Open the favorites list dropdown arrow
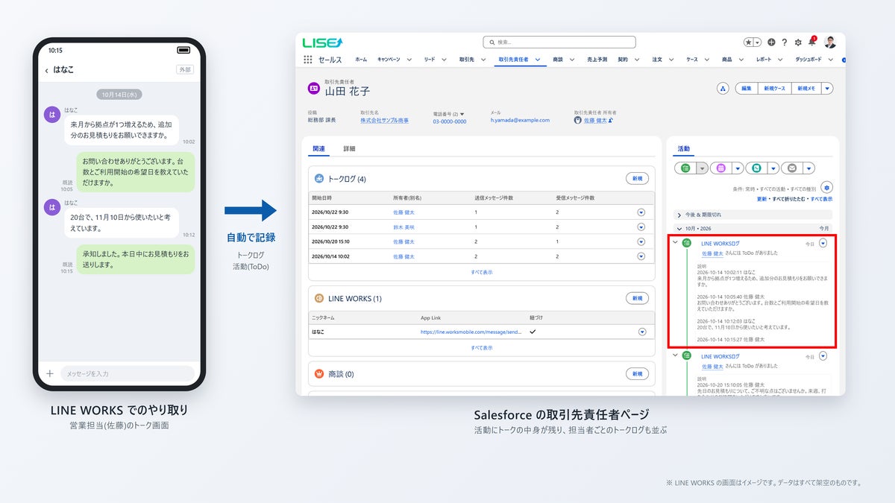895x503 pixels. point(758,42)
